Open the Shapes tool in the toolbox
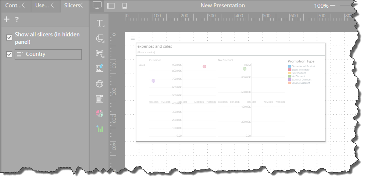The width and height of the screenshot is (367, 183). coord(100,38)
